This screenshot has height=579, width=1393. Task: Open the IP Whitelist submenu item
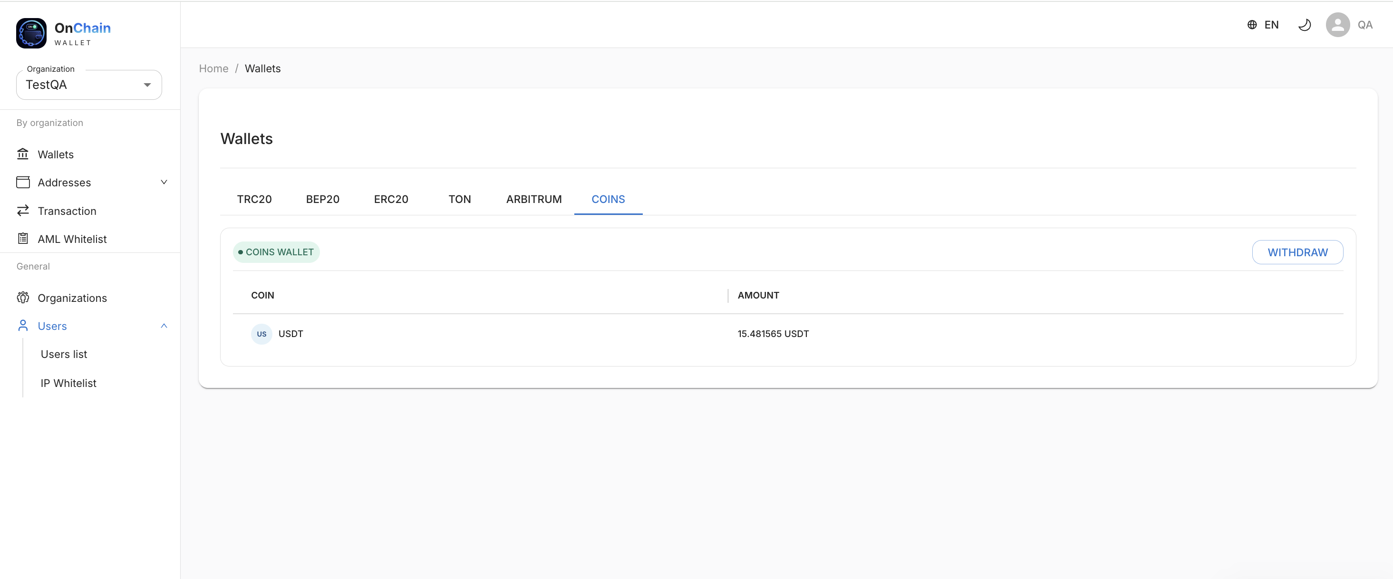(68, 383)
